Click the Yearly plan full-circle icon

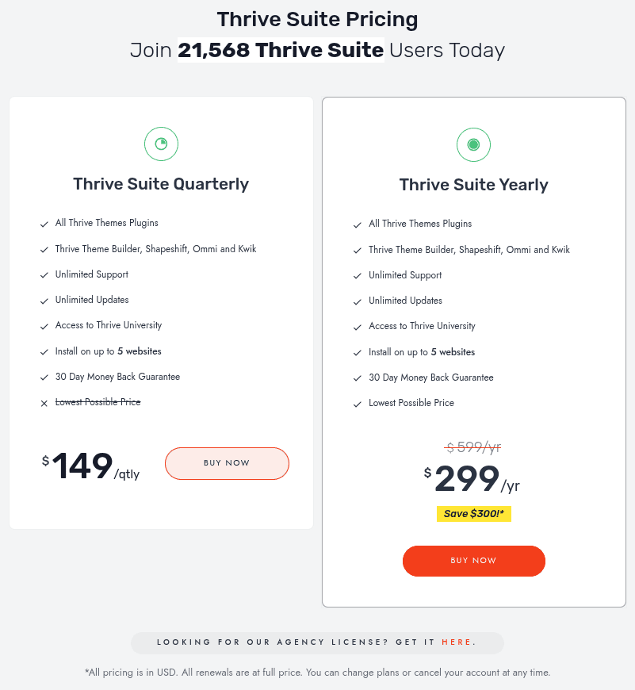tap(473, 144)
